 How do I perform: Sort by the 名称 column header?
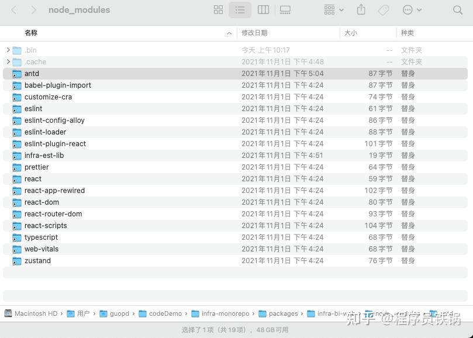click(x=31, y=33)
